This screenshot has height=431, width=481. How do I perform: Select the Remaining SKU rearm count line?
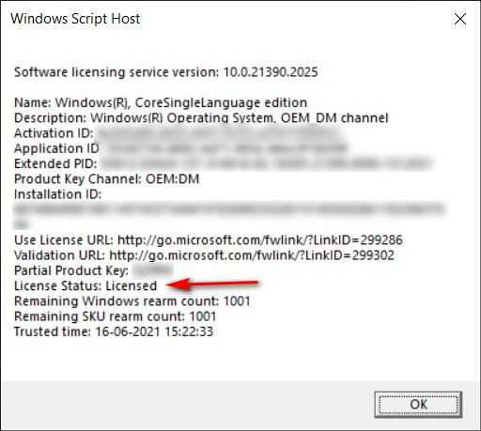pos(116,316)
